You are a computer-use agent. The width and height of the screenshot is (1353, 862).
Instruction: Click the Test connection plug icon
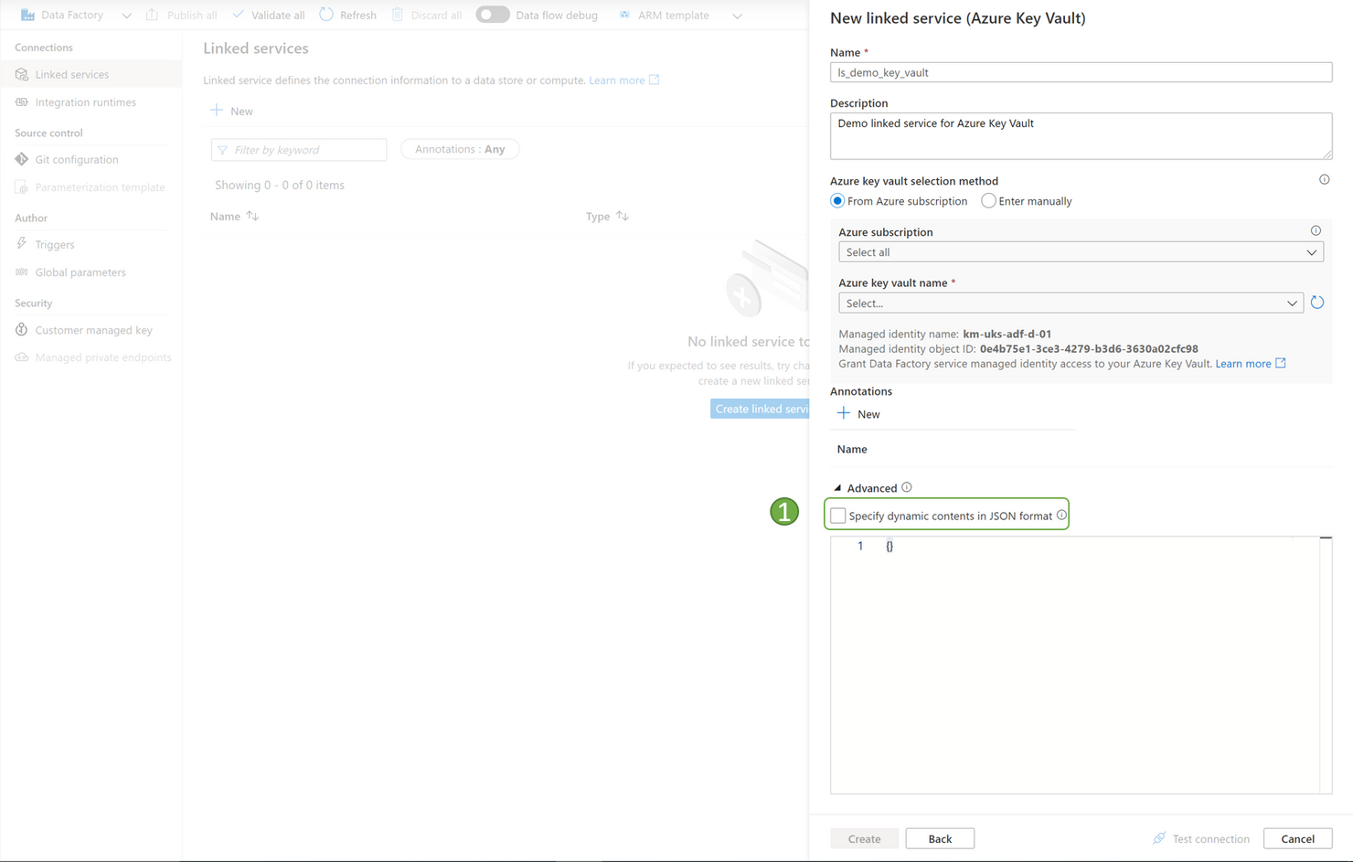[x=1159, y=838]
